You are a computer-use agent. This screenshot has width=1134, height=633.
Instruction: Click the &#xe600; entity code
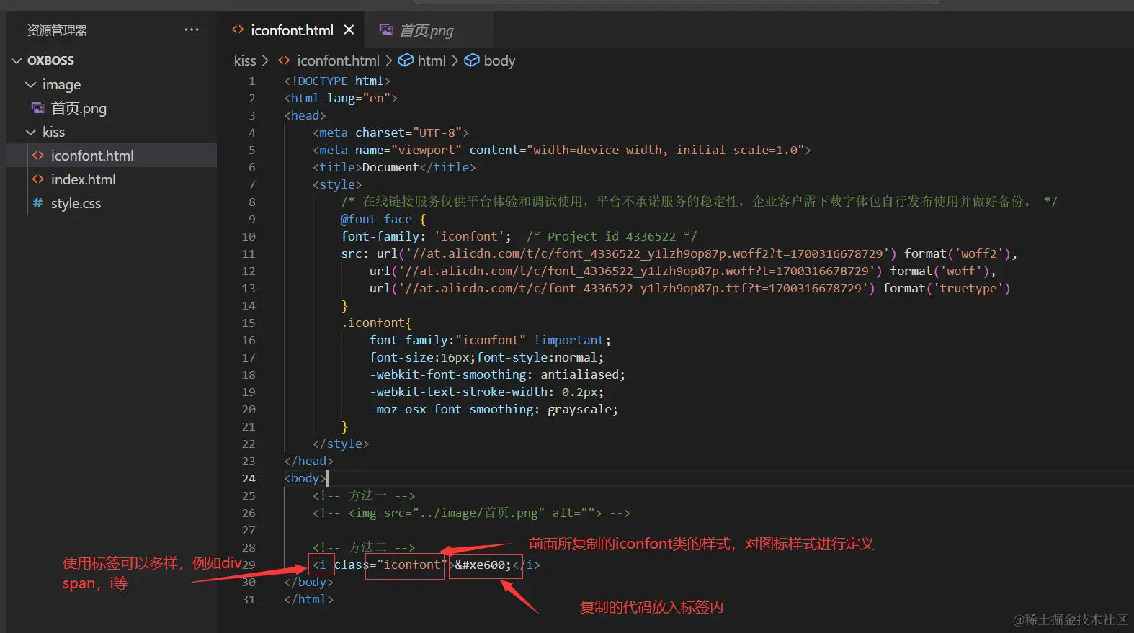tap(483, 565)
